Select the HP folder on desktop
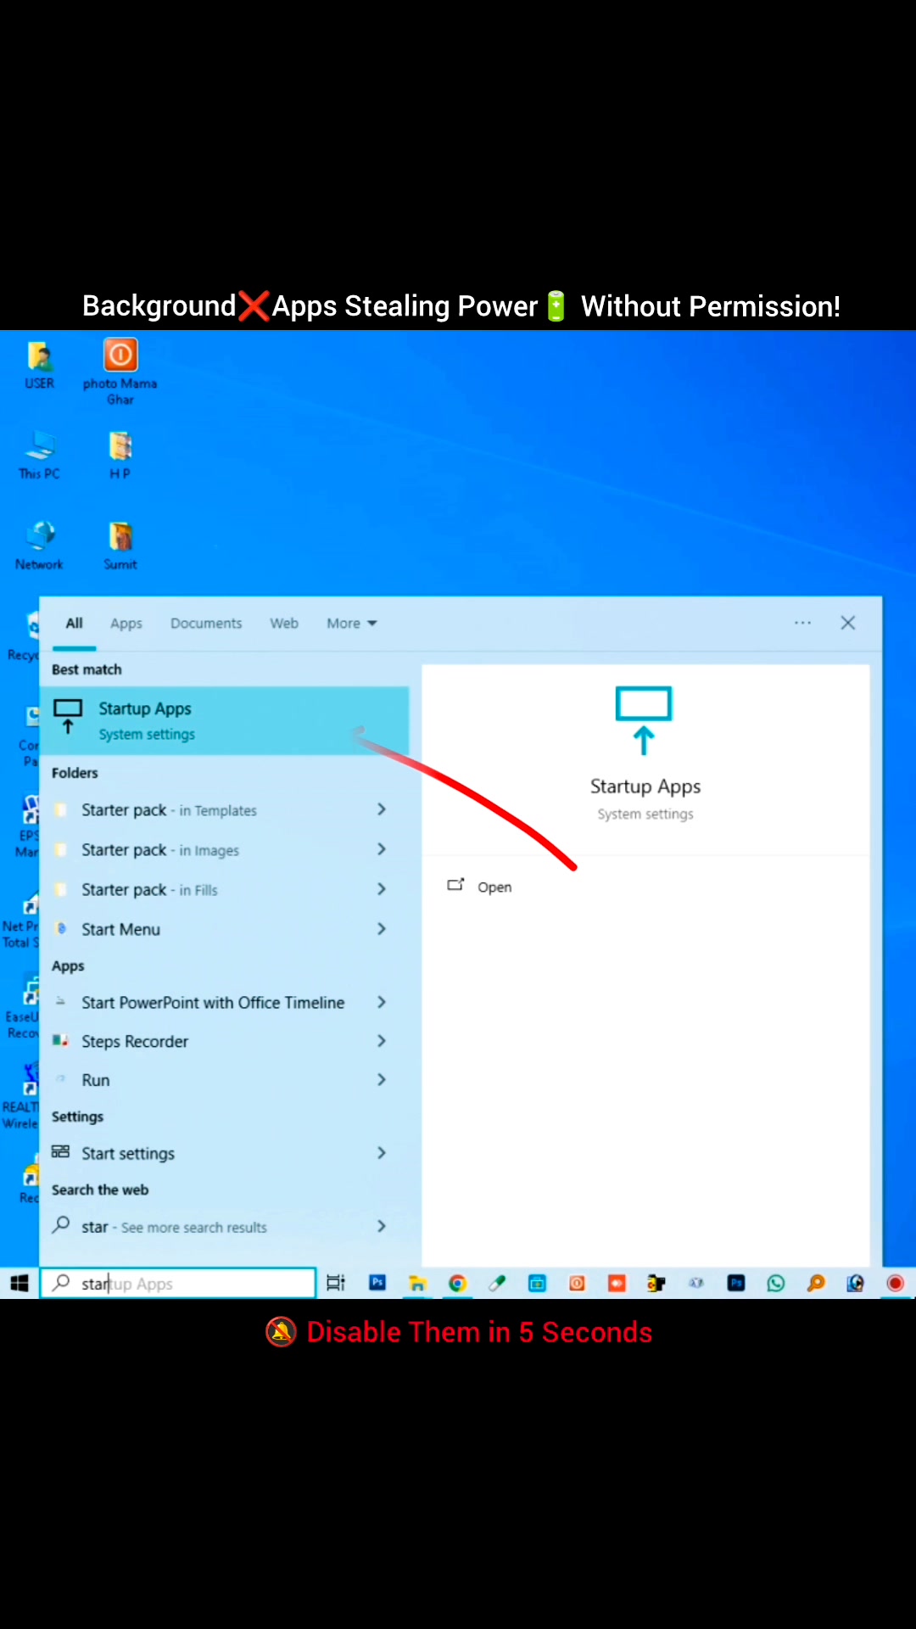This screenshot has width=916, height=1629. point(120,456)
